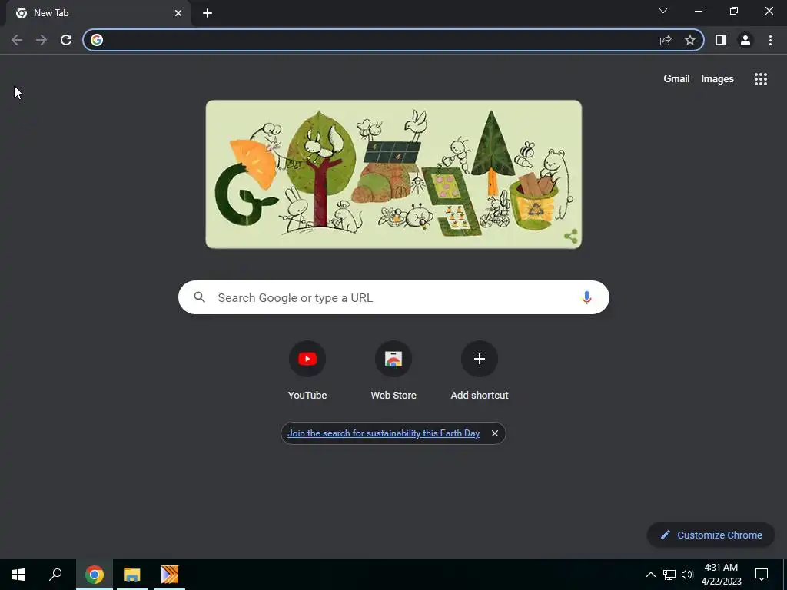The width and height of the screenshot is (787, 590).
Task: Open File Explorer from the taskbar
Action: pos(132,575)
